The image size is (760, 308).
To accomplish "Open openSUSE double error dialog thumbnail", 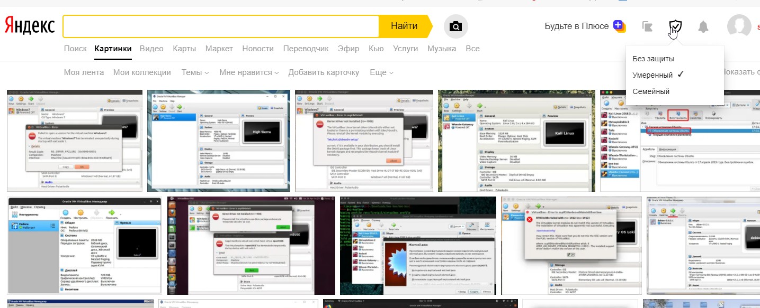I will (251, 246).
